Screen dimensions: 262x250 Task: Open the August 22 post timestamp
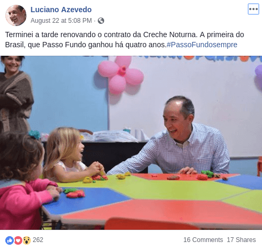pos(61,21)
